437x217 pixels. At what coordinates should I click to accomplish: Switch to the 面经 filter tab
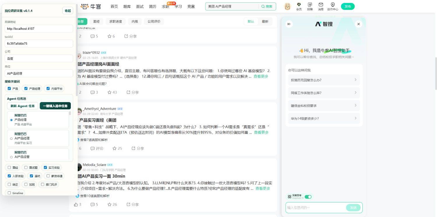[x=96, y=22]
